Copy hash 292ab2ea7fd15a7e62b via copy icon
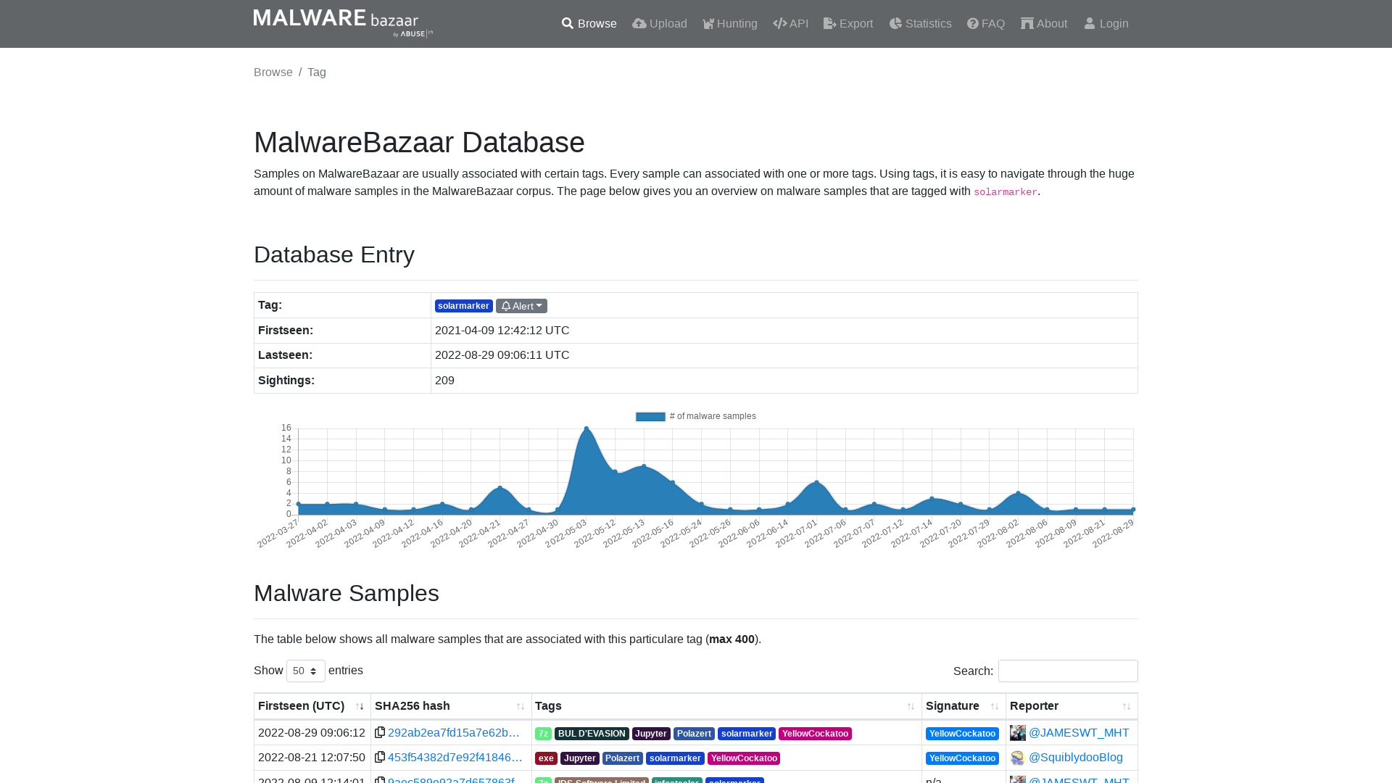 pos(379,732)
